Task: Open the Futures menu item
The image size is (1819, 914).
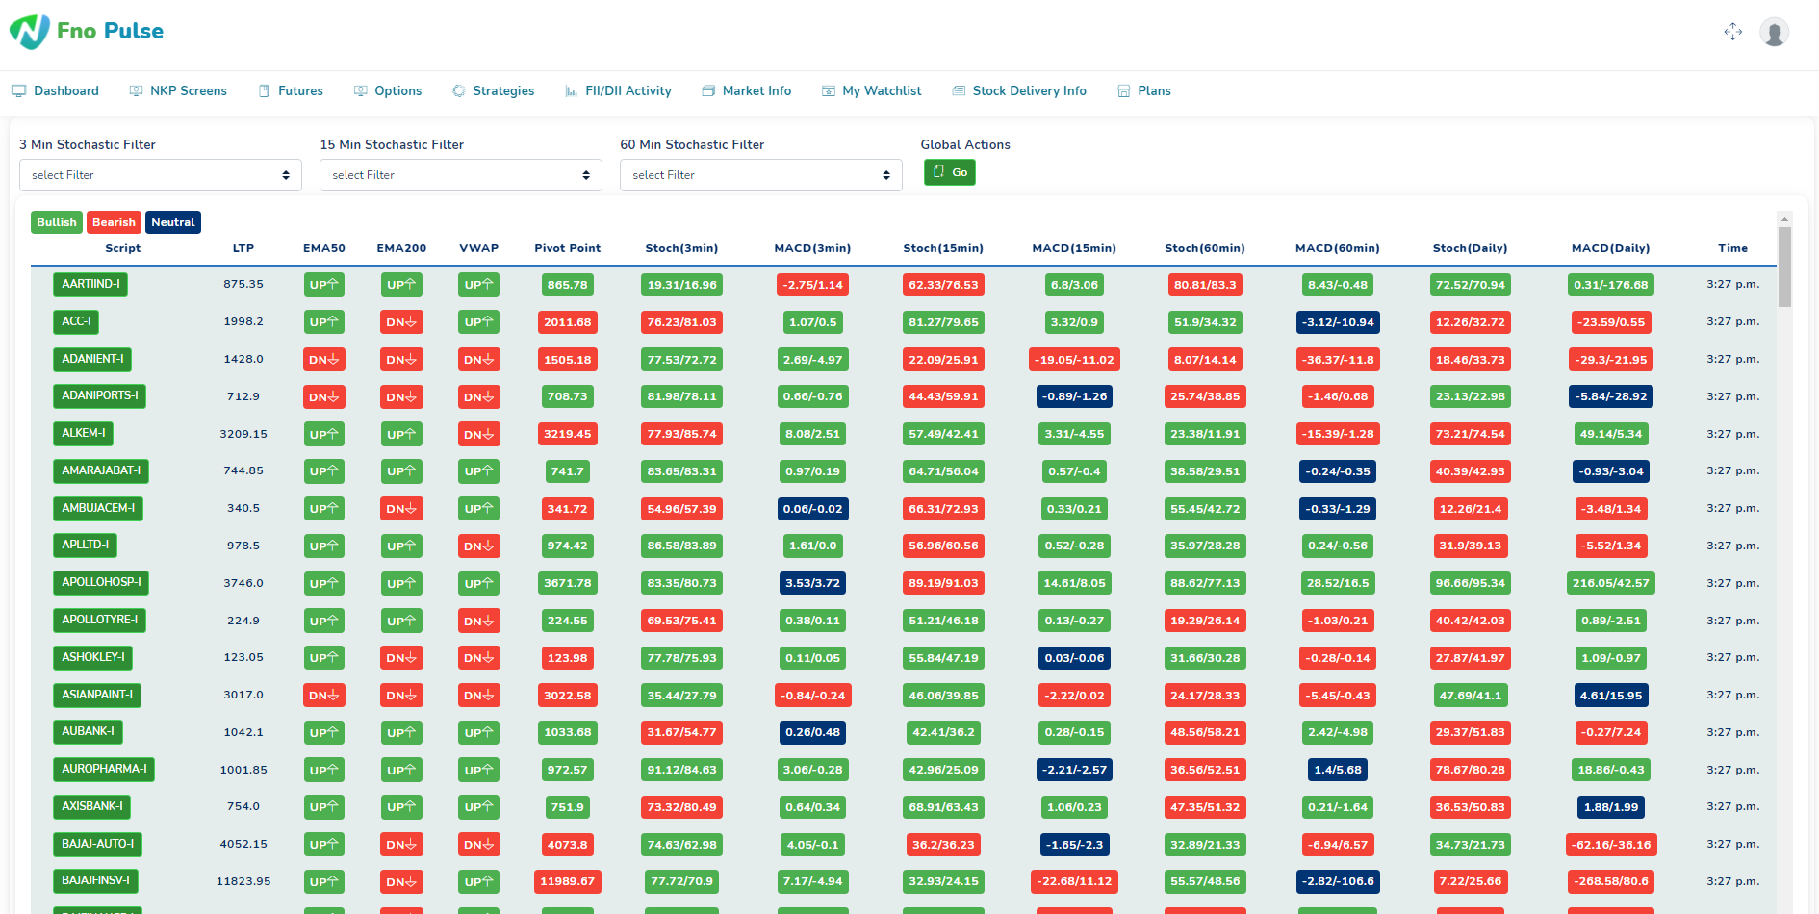Action: [291, 90]
